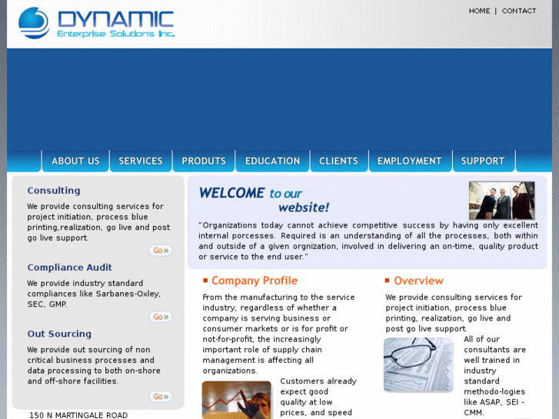Click the Go button under Out Sourcing
Screen dimensions: 559x419
(161, 396)
